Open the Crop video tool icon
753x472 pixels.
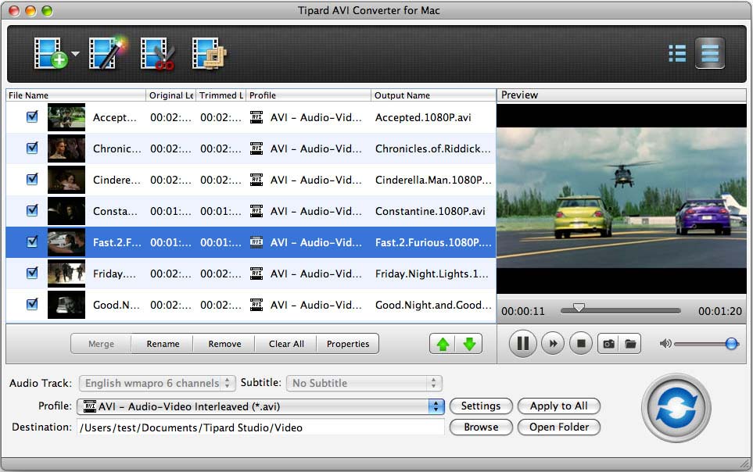click(x=209, y=53)
